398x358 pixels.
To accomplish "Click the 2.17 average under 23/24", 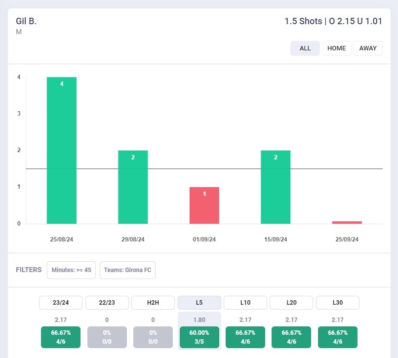I will click(x=61, y=319).
